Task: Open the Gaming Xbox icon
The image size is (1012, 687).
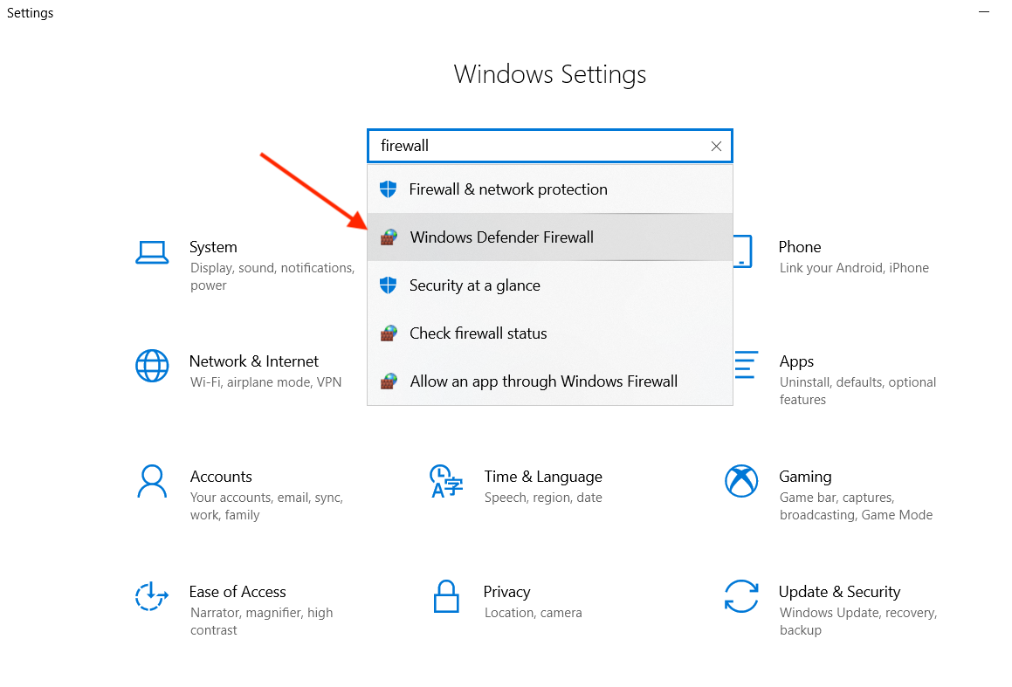Action: coord(741,481)
